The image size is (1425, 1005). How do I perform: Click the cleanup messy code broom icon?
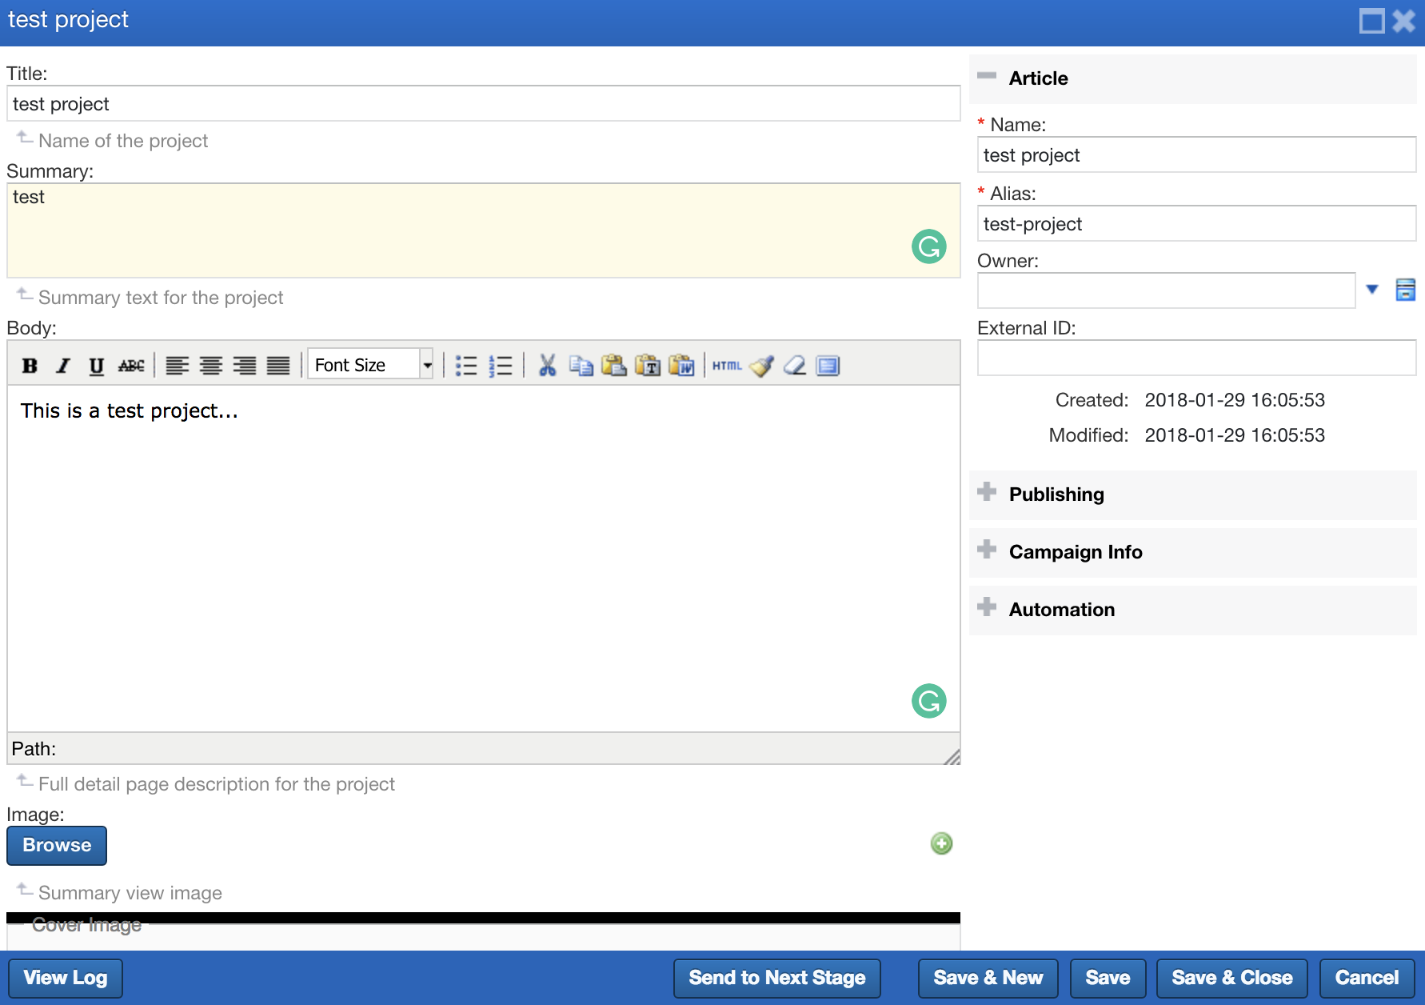761,366
